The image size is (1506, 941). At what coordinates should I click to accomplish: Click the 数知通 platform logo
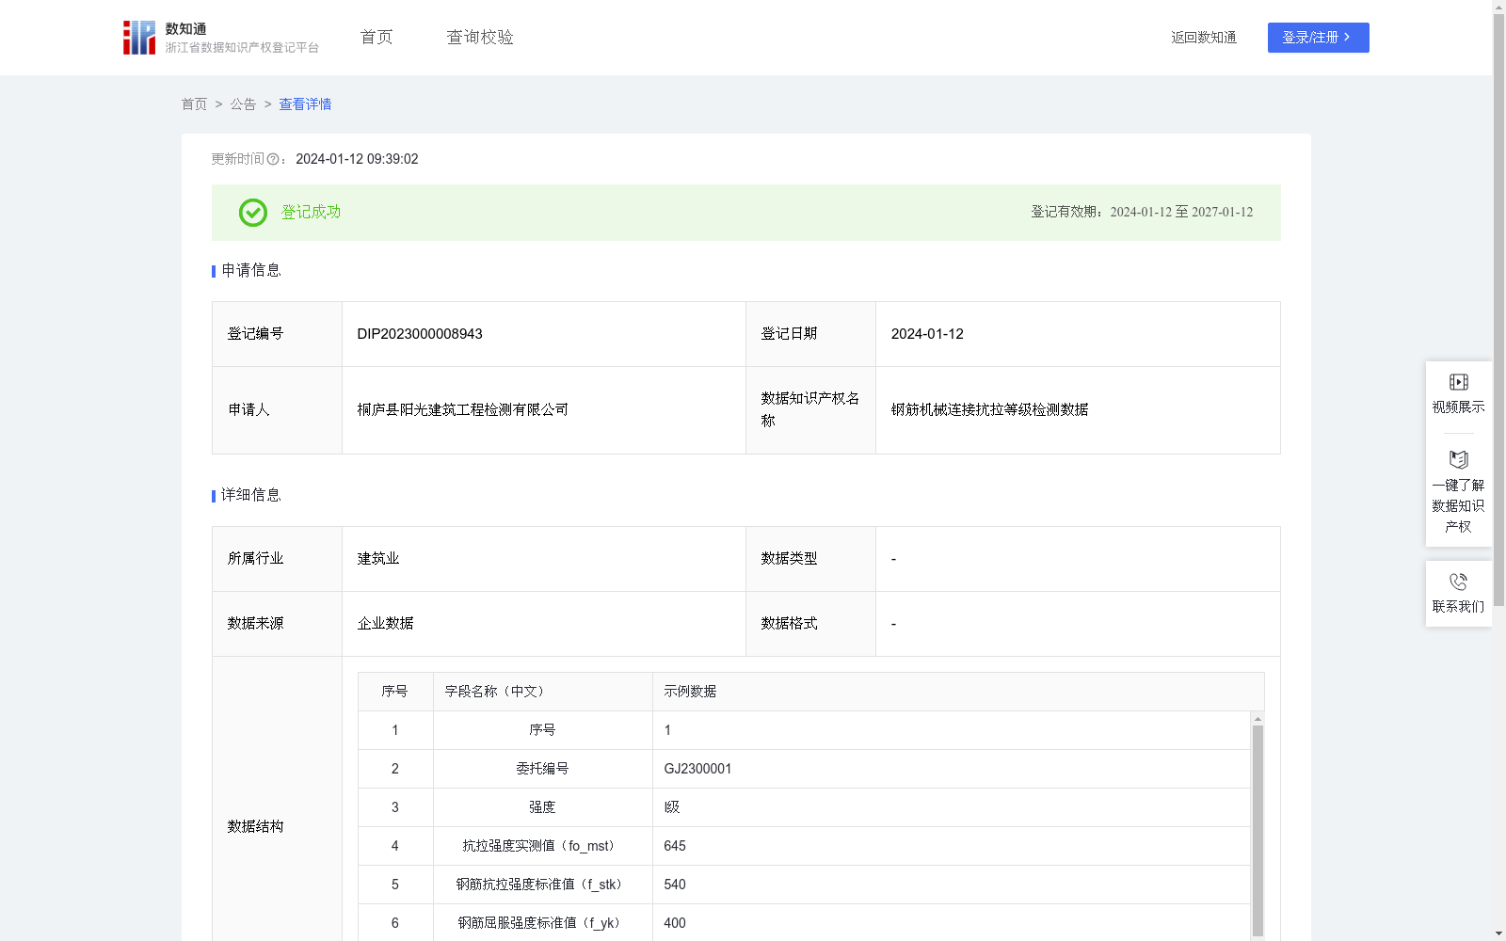[x=139, y=38]
